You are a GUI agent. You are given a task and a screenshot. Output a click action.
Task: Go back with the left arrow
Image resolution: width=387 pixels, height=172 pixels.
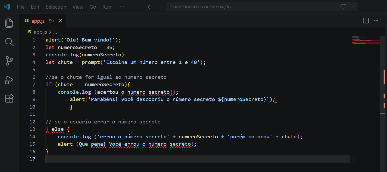(x=150, y=7)
